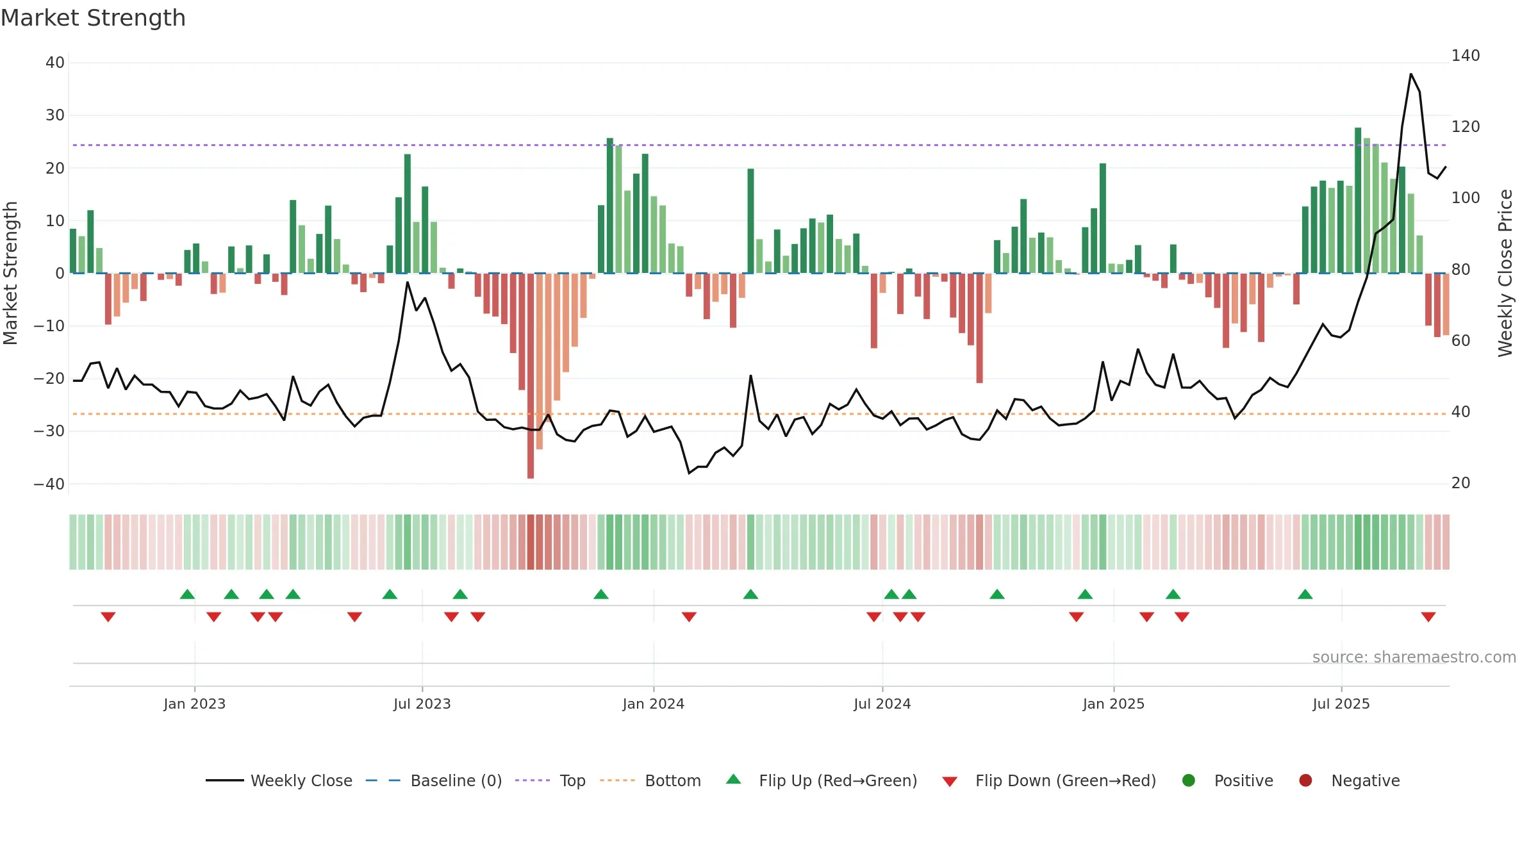Viewport: 1538px width, 865px height.
Task: Click the first red flip-down marker before Jan 2023
Action: pos(108,616)
